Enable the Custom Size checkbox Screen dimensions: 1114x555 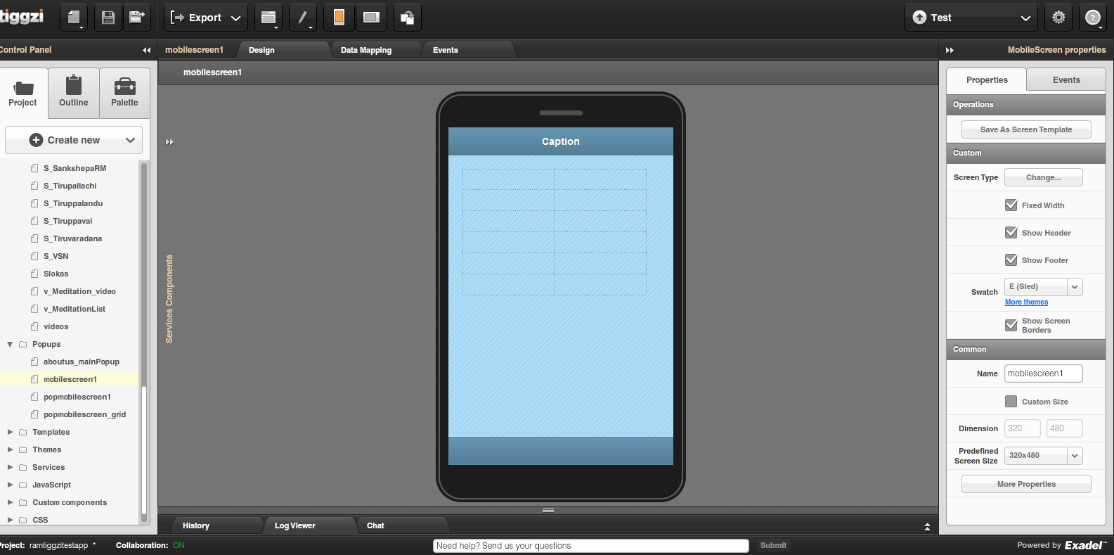[1011, 402]
